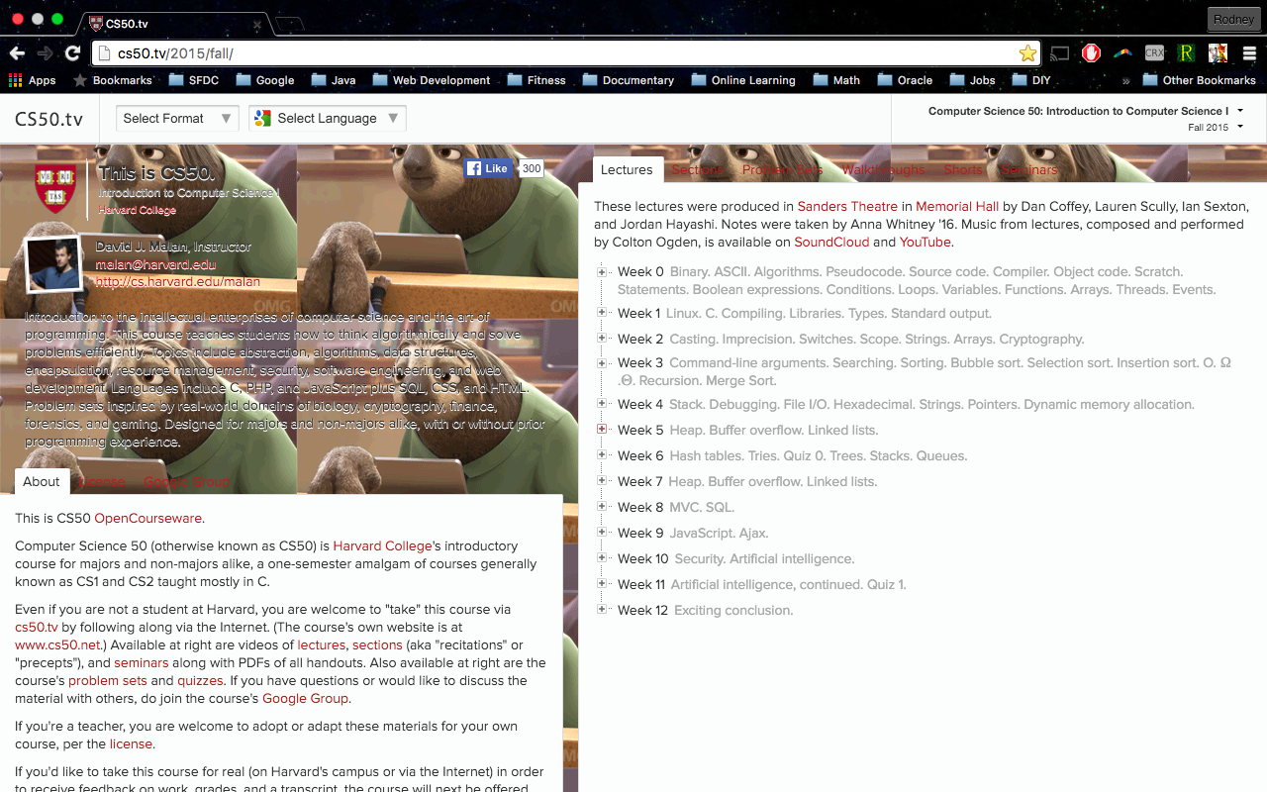1267x792 pixels.
Task: Click the CRX extension icon
Action: (x=1154, y=53)
